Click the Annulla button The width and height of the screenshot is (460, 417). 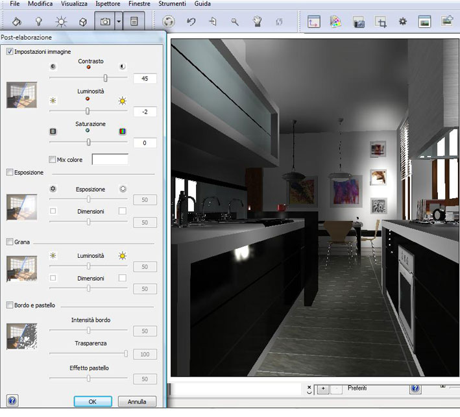click(136, 401)
